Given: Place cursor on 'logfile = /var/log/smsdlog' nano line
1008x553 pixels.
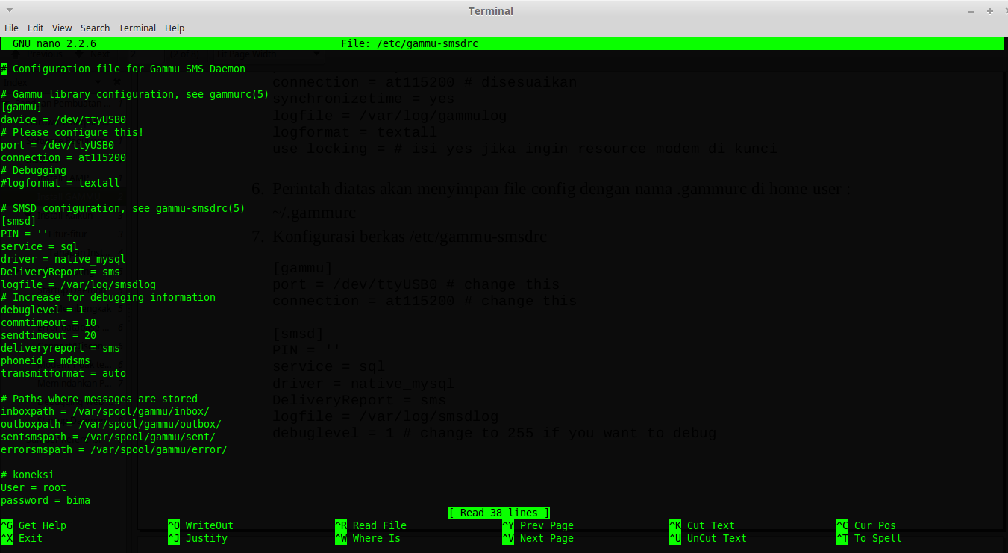Looking at the screenshot, I should [78, 284].
